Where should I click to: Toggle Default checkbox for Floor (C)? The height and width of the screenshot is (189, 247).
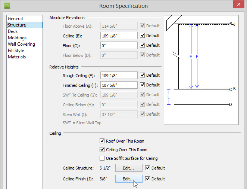pos(142,45)
